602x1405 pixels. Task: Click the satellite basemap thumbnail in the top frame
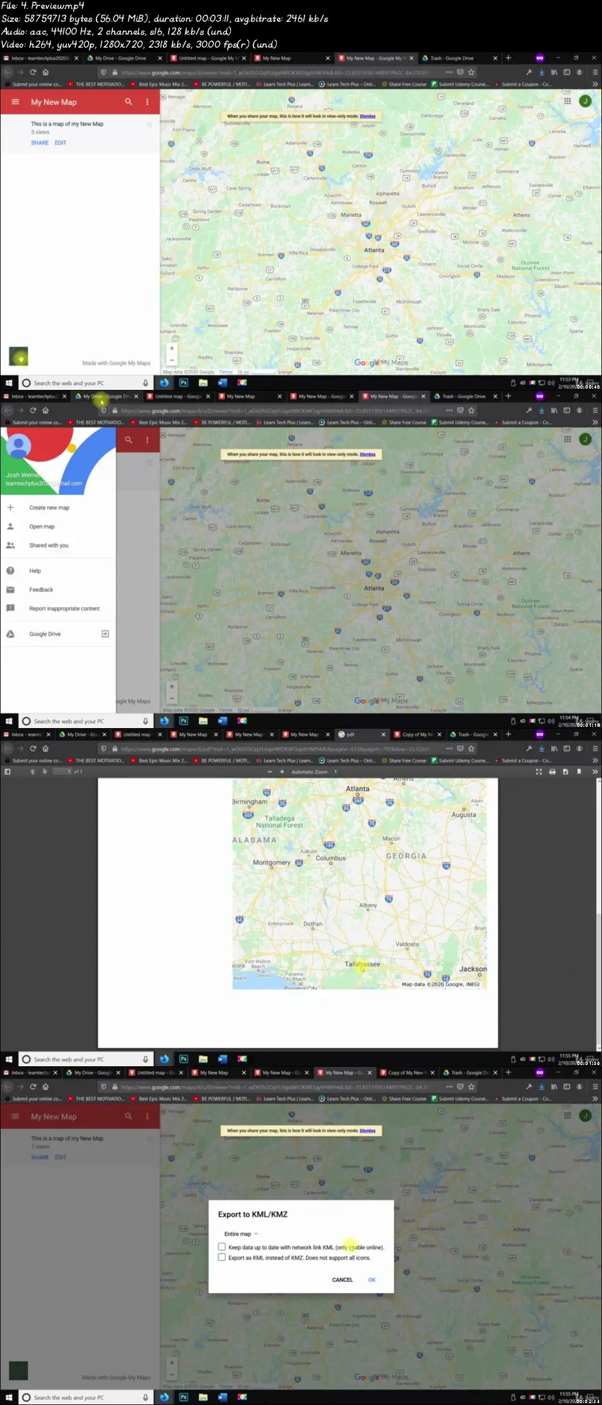pyautogui.click(x=18, y=356)
